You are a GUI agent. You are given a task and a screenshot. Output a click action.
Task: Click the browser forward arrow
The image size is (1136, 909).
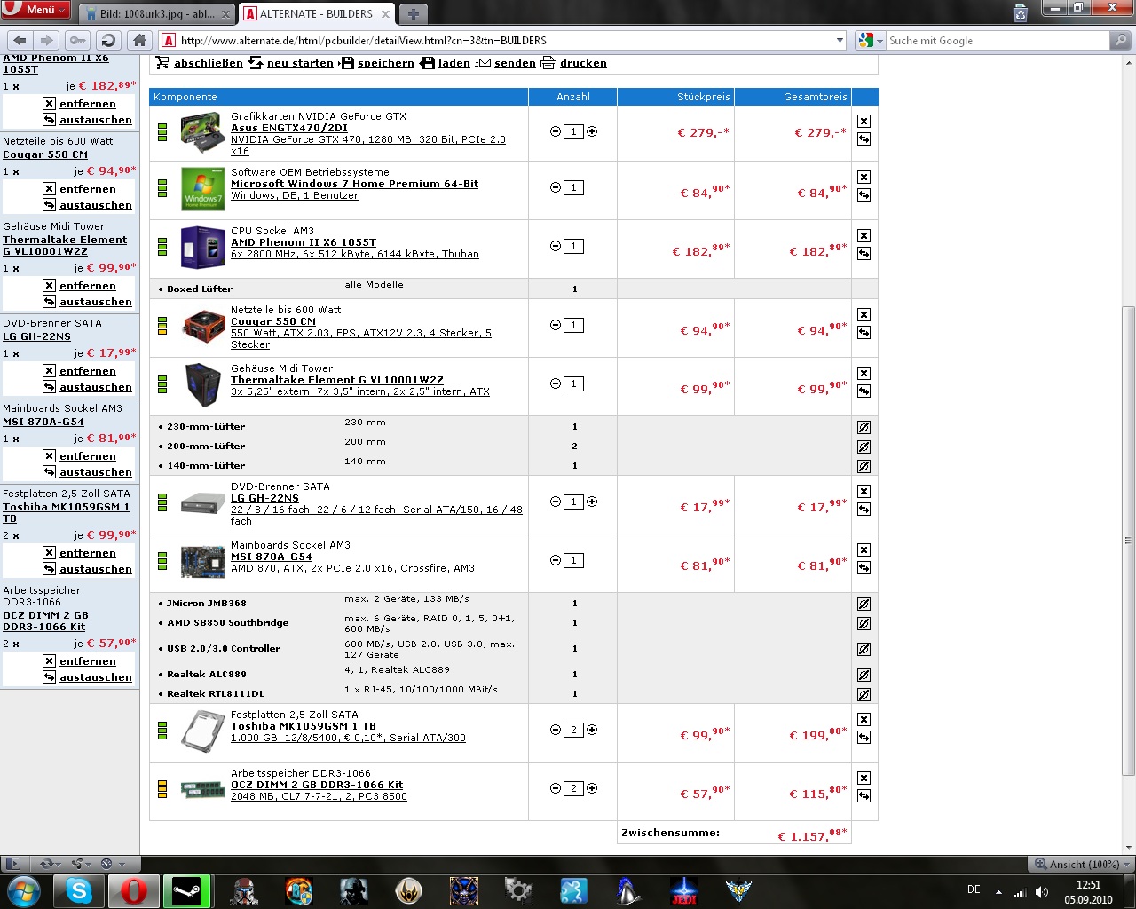pos(47,40)
